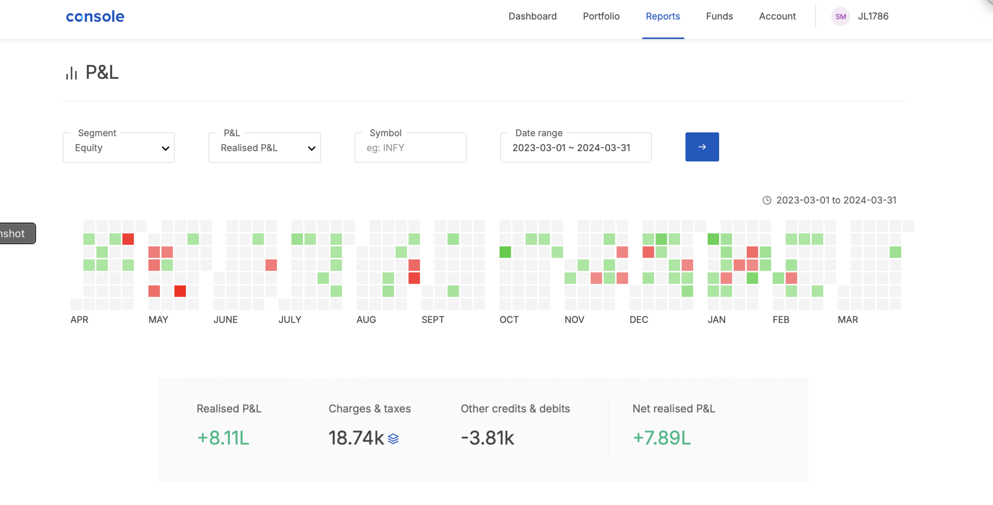
Task: Click the clock icon beside date range text
Action: 767,200
